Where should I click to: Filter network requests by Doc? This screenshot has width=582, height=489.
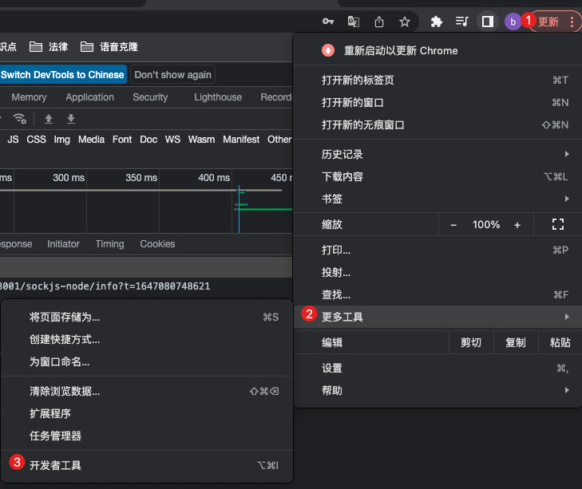click(x=148, y=140)
